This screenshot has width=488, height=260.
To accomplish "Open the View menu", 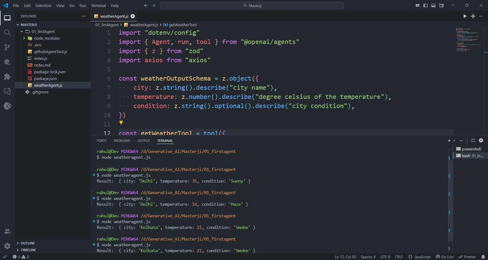I will (x=60, y=6).
